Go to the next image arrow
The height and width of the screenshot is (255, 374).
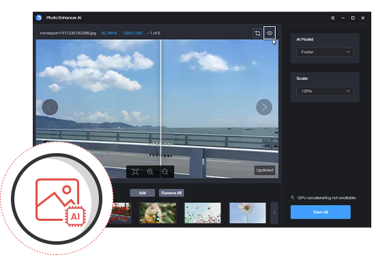click(264, 107)
